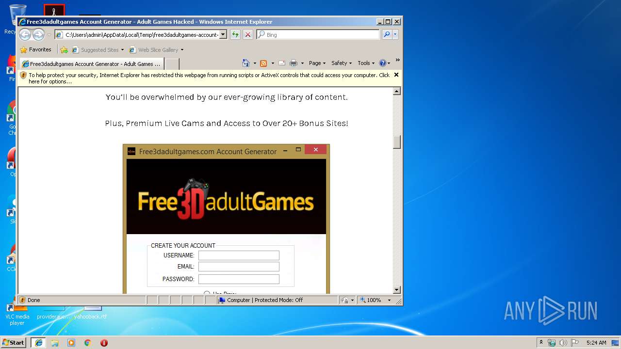This screenshot has width=621, height=349.
Task: Click the PASSWORD input field
Action: point(239,279)
